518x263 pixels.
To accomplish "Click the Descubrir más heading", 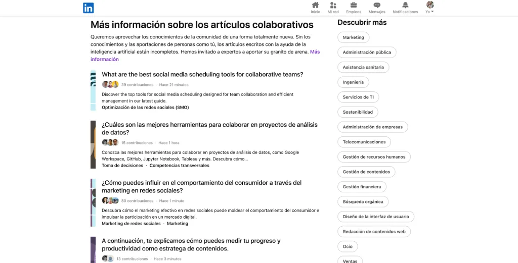I will (362, 22).
